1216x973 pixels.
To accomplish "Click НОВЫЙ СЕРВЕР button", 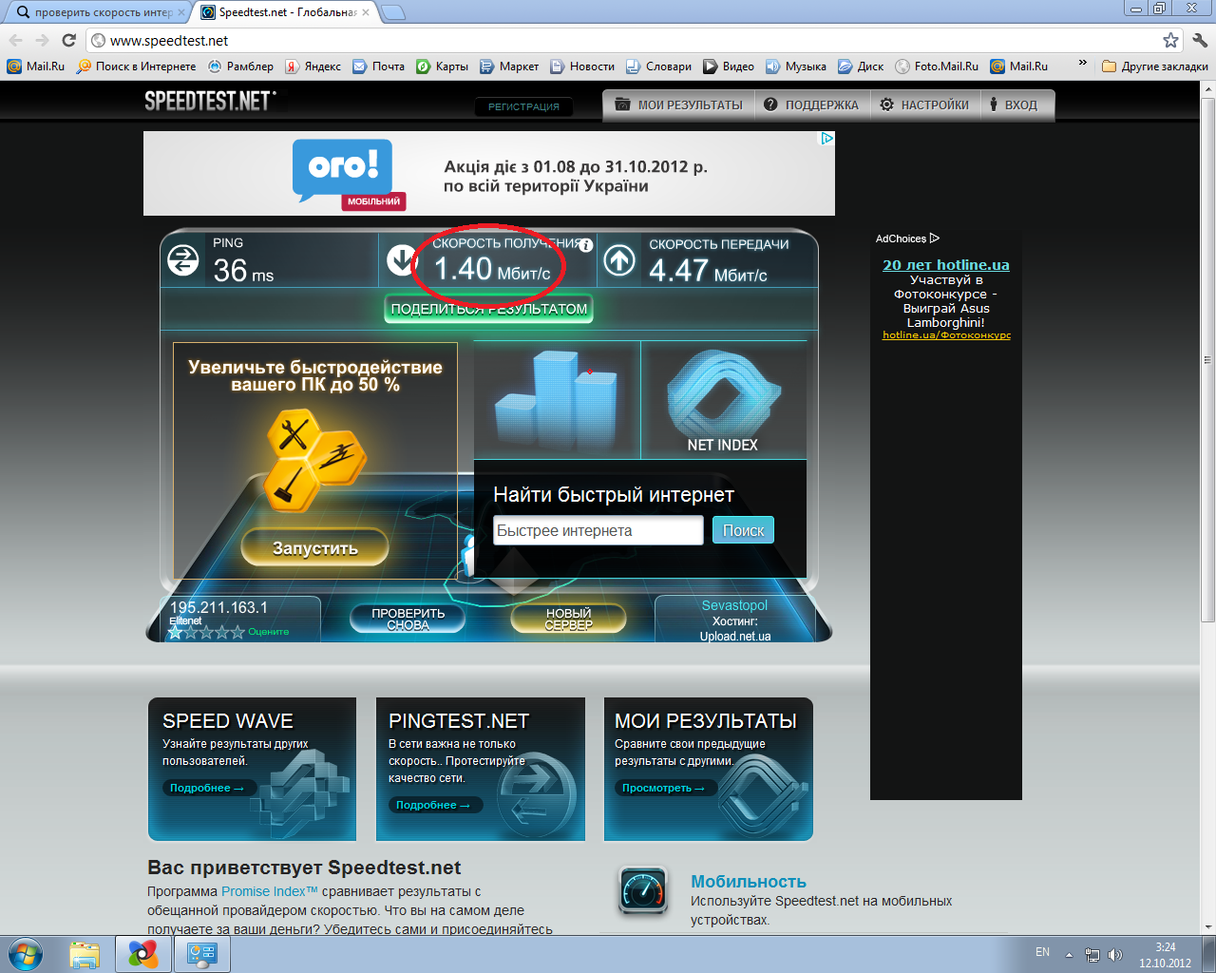I will pos(568,619).
